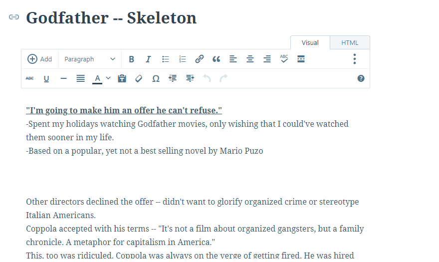Apply the current text color swatch
This screenshot has width=439, height=262.
coord(97,78)
